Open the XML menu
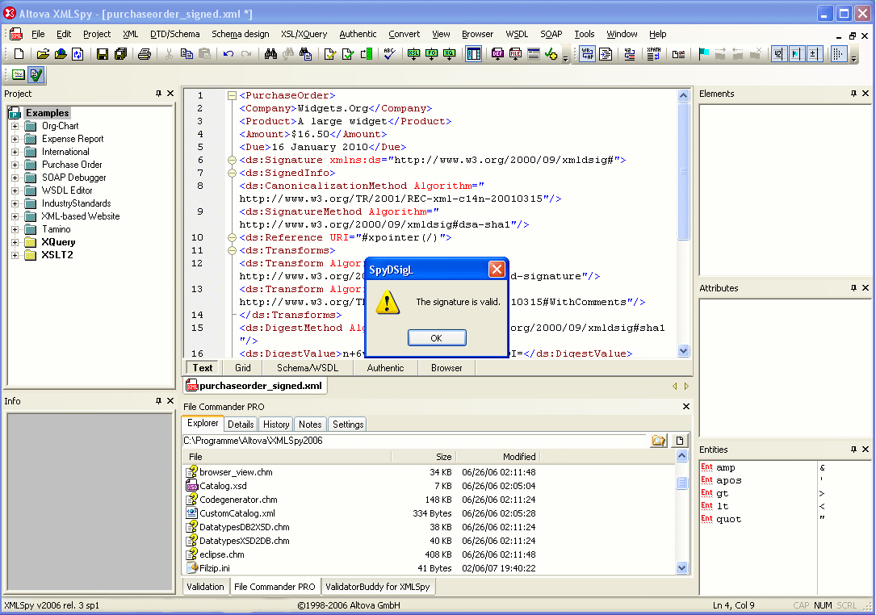The height and width of the screenshot is (615, 876). [x=130, y=34]
